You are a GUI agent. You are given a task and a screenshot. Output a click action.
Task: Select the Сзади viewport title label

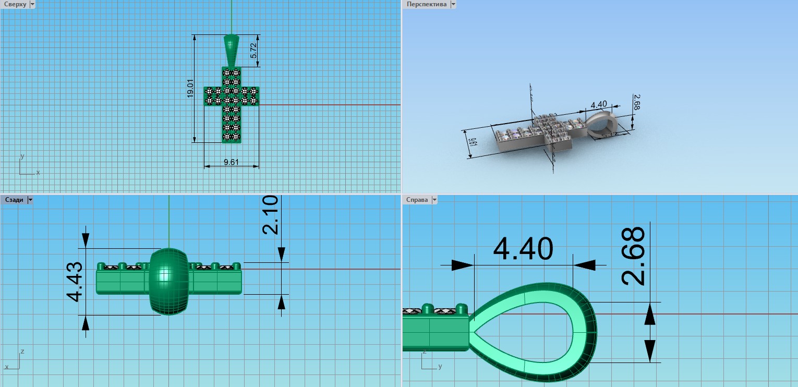[14, 200]
